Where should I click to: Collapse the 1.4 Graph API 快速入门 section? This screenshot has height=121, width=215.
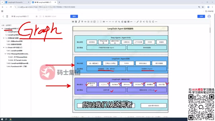4,47
